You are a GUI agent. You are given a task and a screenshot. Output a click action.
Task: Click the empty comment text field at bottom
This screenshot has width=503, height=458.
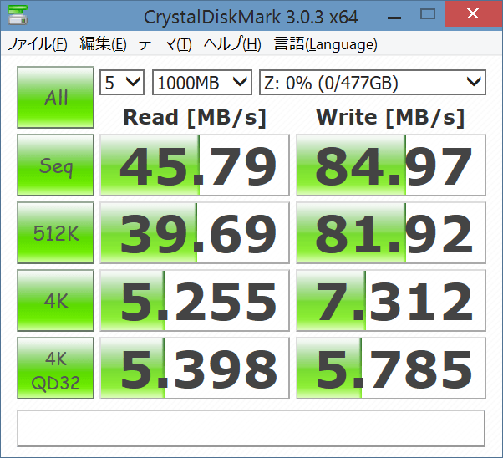(251, 428)
